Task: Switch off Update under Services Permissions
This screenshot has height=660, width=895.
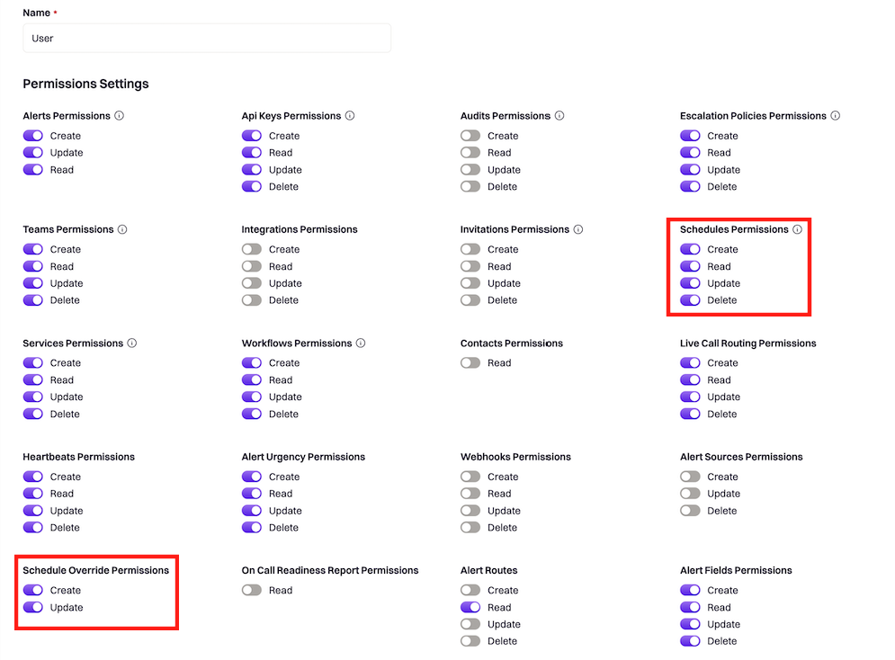Action: (x=33, y=397)
